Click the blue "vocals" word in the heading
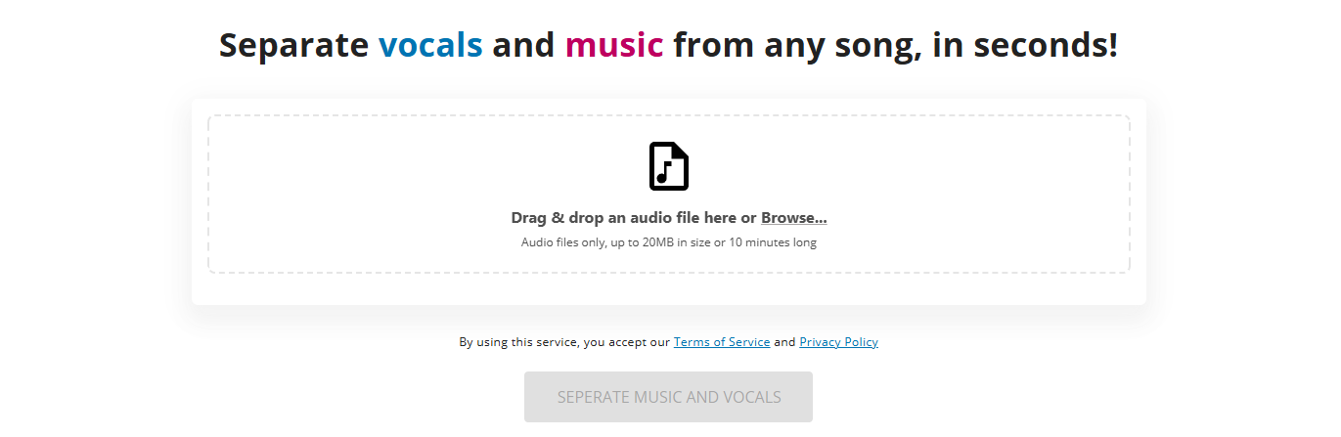Image resolution: width=1341 pixels, height=437 pixels. tap(430, 45)
